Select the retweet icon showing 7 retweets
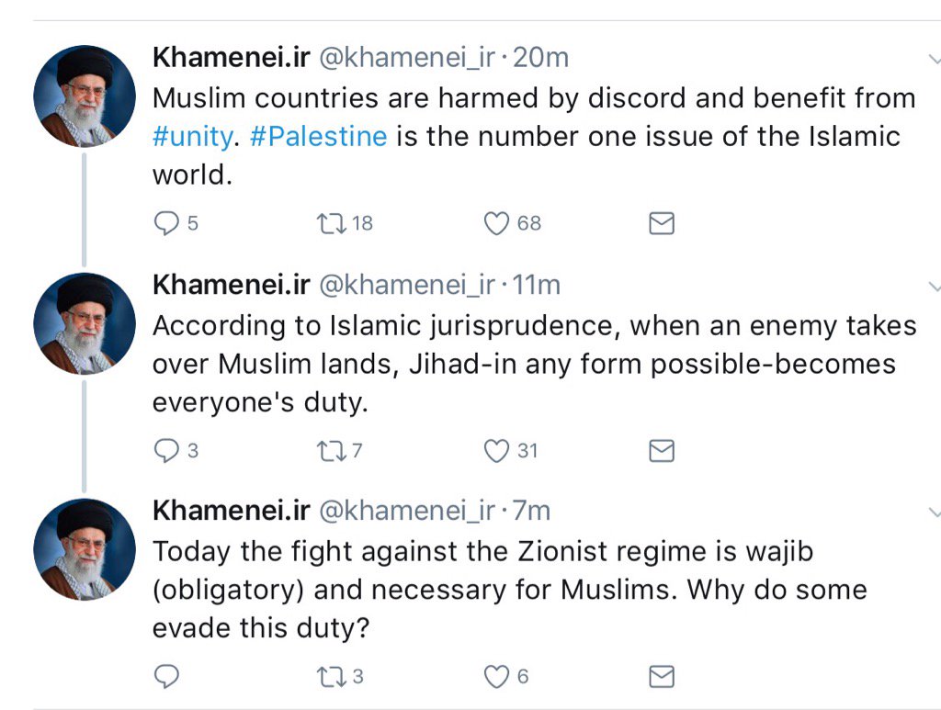 tap(332, 450)
